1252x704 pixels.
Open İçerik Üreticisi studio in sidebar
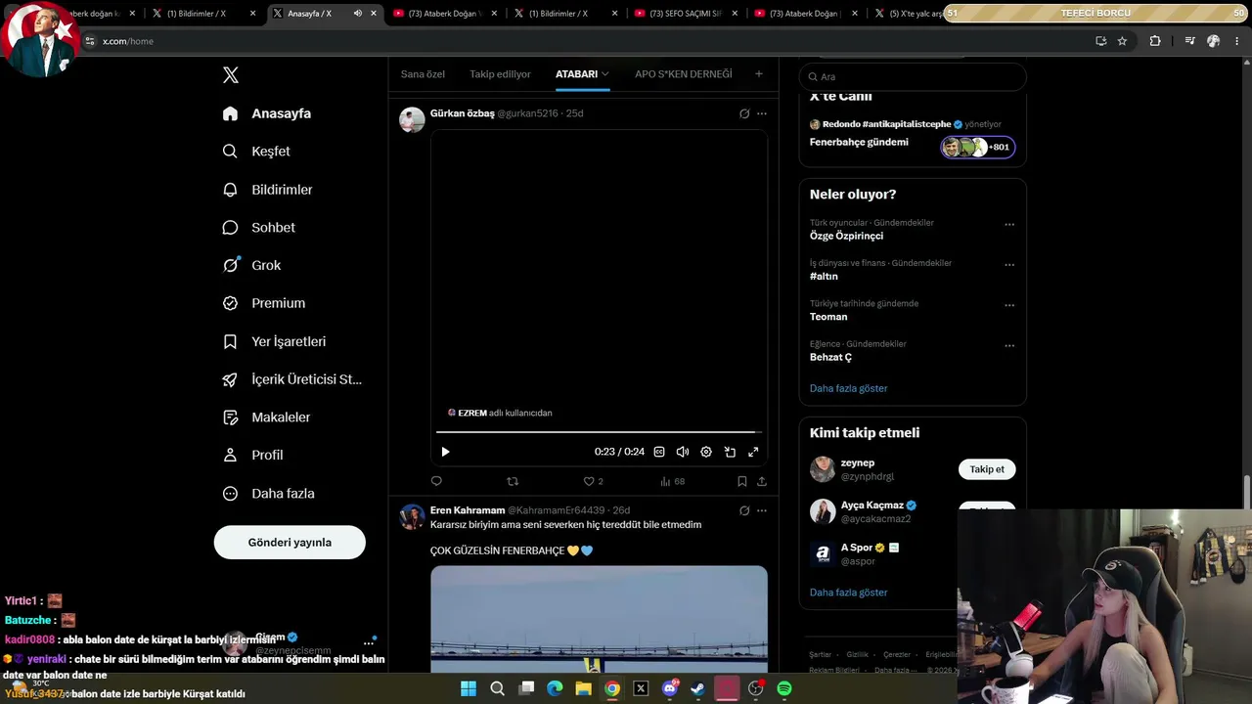[292, 379]
